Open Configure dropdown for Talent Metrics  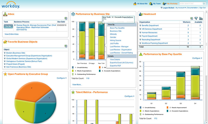129,96
